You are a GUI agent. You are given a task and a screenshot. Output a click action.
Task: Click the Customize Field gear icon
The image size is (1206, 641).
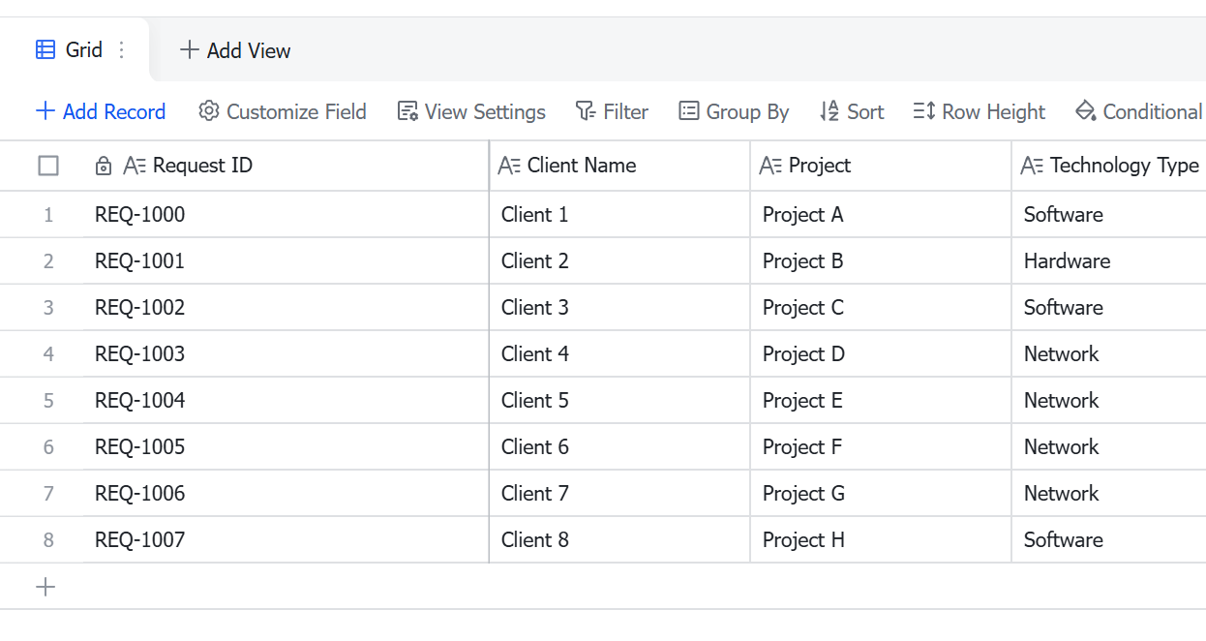coord(209,111)
